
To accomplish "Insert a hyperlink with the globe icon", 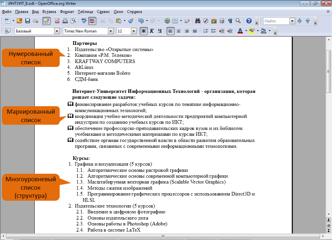I will click(x=167, y=21).
